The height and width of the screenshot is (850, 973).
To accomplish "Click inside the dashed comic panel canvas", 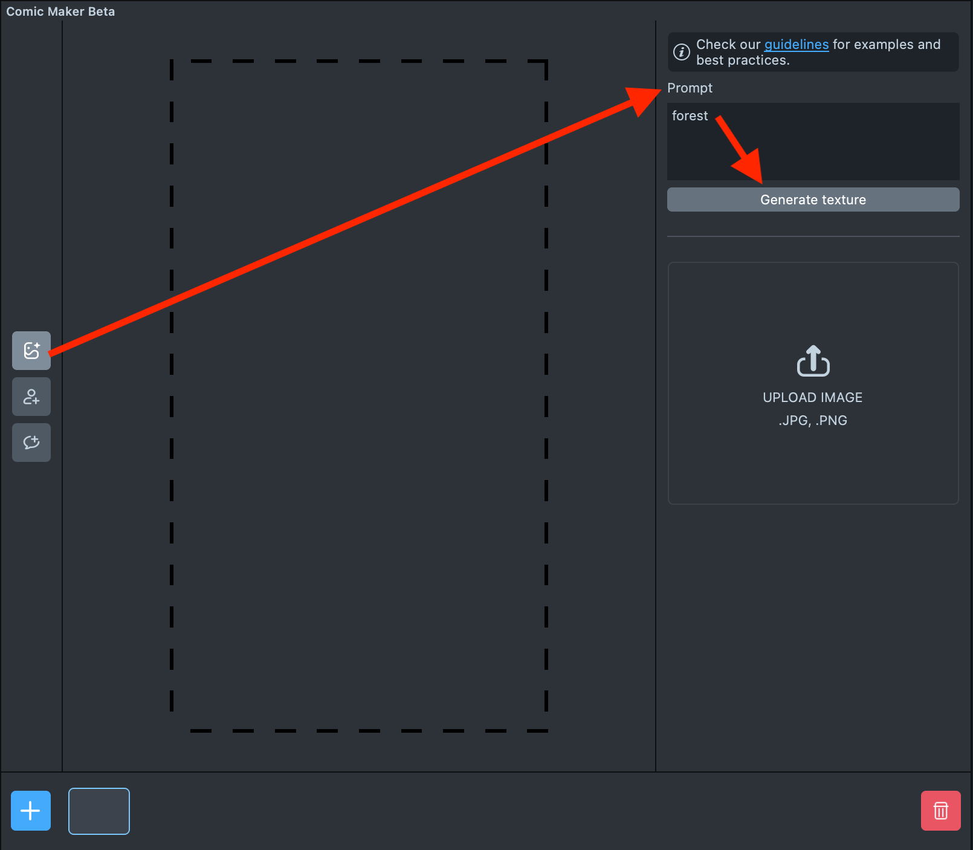I will coord(359,423).
